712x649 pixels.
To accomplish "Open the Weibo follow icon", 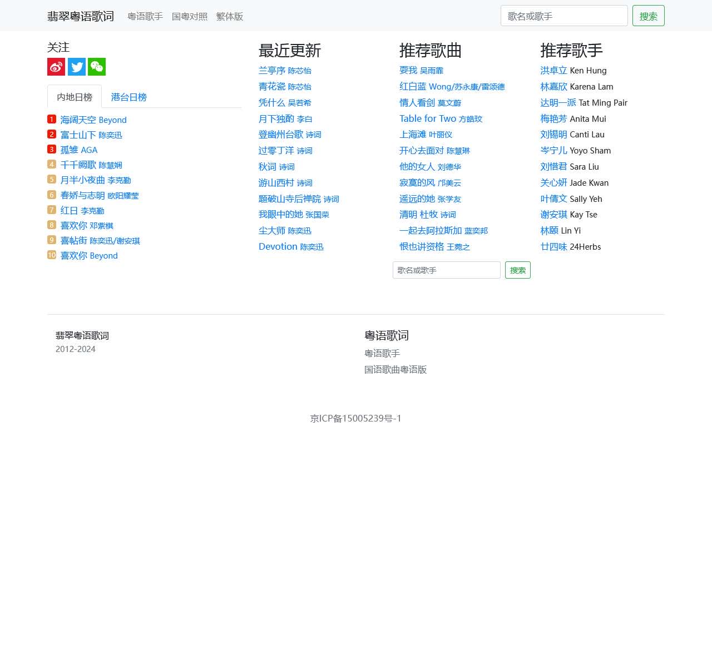I will point(56,67).
